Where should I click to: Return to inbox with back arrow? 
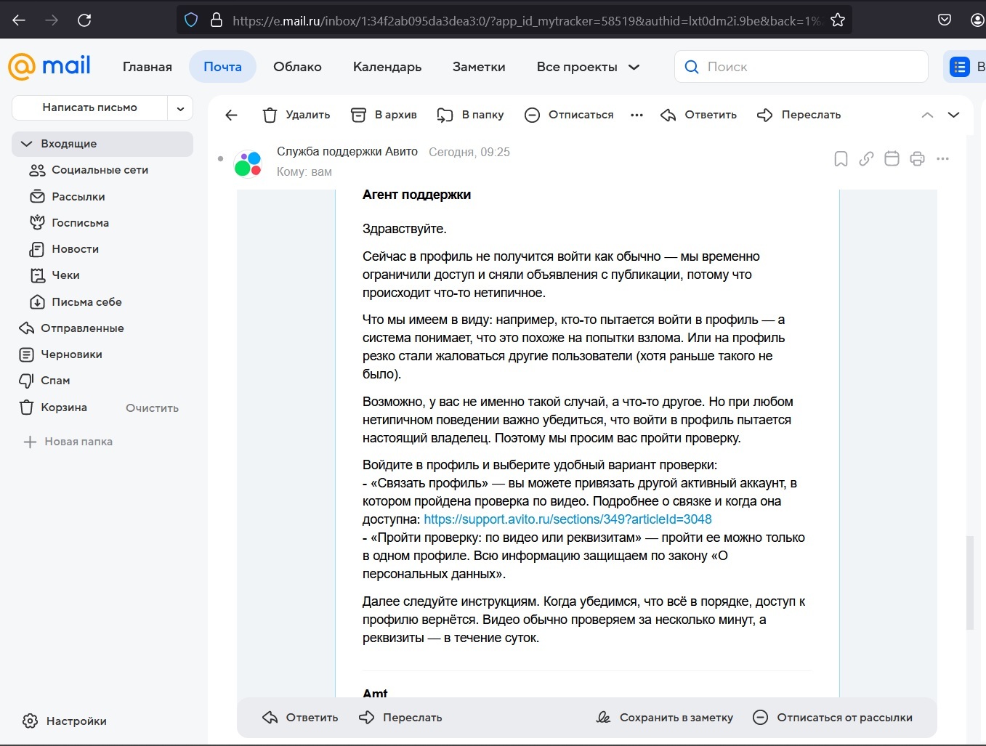coord(232,115)
